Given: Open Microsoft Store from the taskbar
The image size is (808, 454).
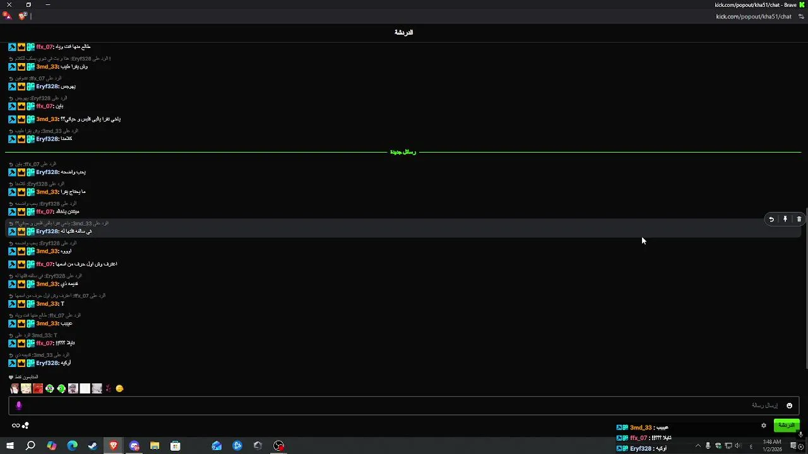Looking at the screenshot, I should coord(175,446).
